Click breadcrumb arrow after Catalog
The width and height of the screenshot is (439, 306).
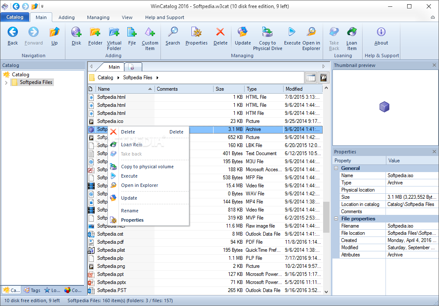pos(118,78)
